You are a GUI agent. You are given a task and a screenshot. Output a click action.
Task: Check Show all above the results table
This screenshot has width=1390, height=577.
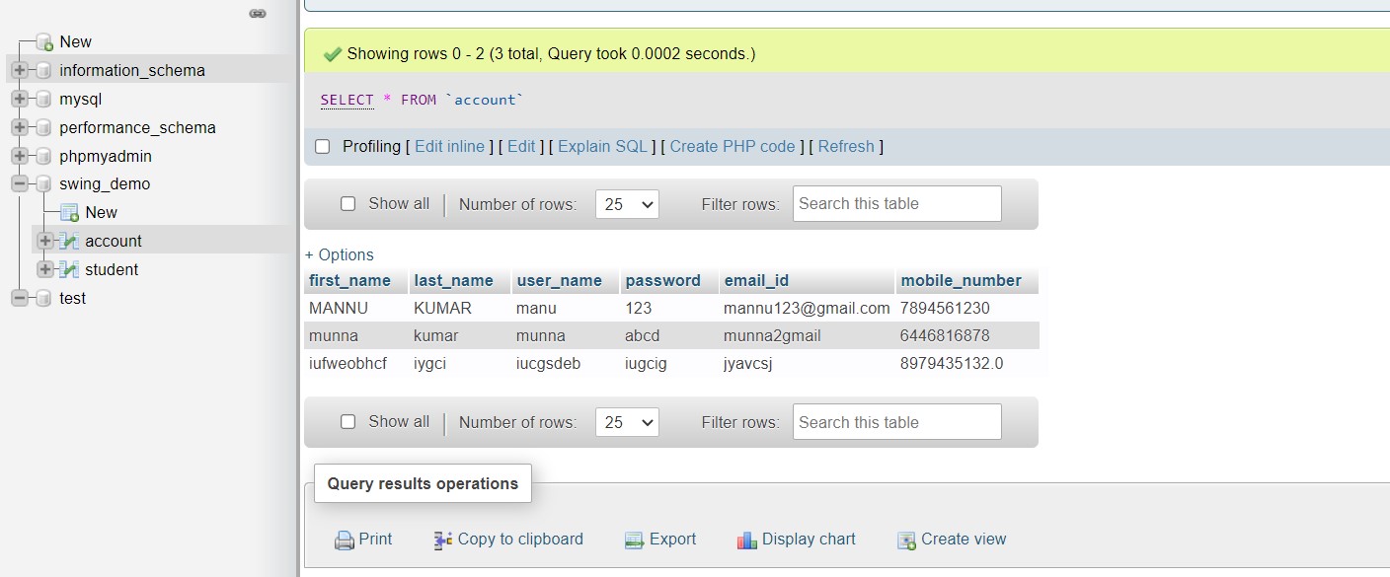(347, 203)
